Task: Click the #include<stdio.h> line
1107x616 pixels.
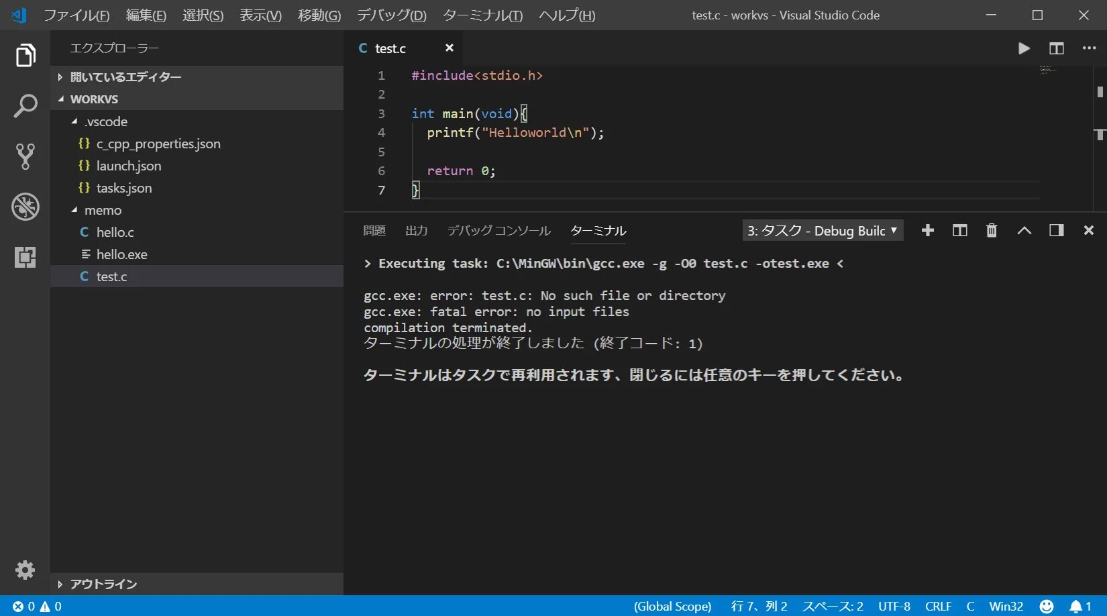Action: 477,76
